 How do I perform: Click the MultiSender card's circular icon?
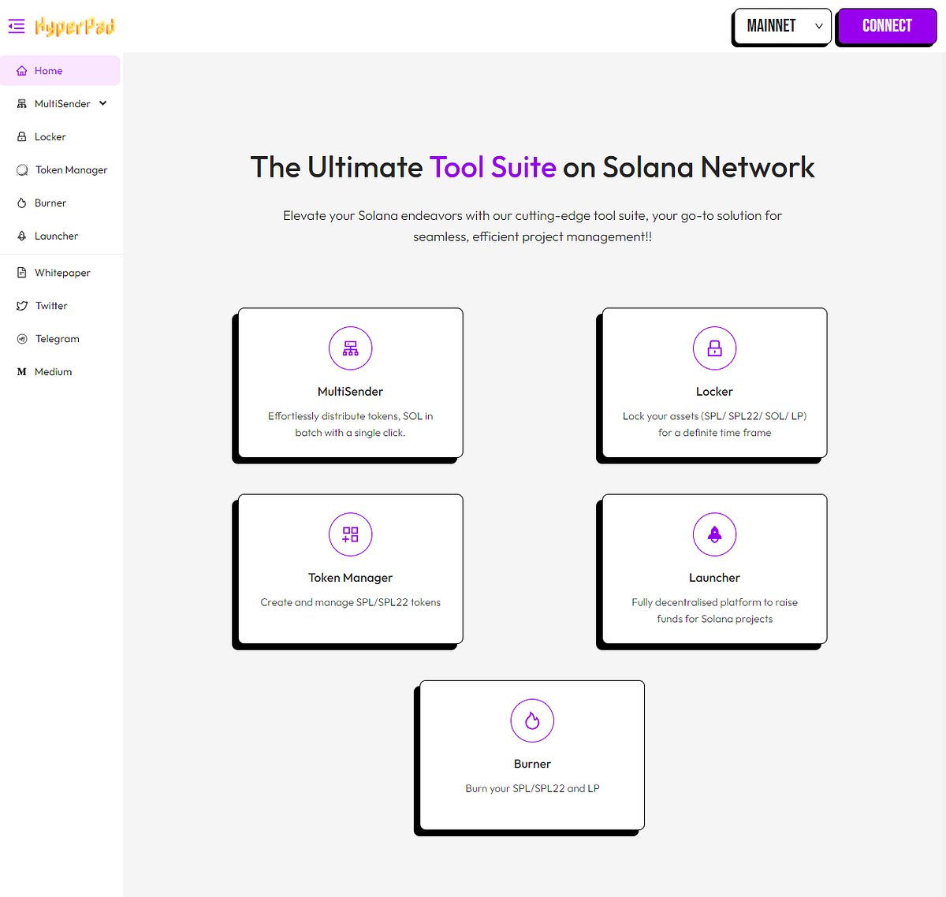tap(351, 348)
